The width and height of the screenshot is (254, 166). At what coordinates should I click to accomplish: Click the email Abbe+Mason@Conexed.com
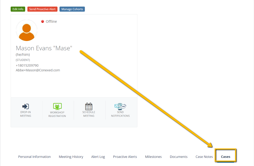tap(38, 70)
